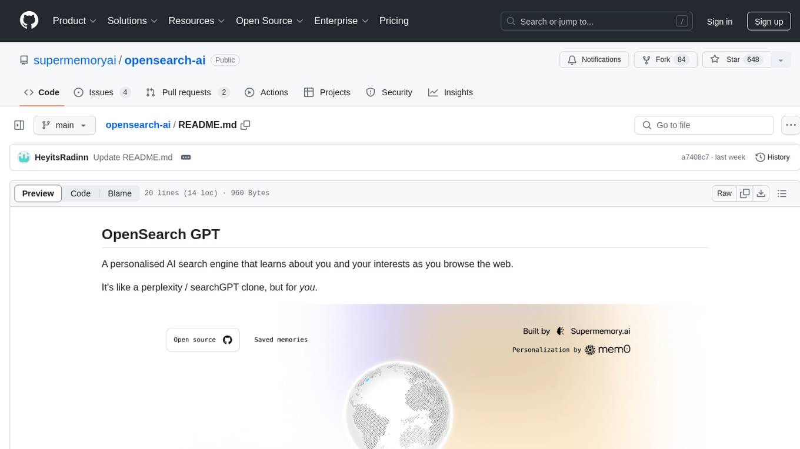Click the Sign up button
Image resolution: width=800 pixels, height=449 pixels.
coord(769,21)
